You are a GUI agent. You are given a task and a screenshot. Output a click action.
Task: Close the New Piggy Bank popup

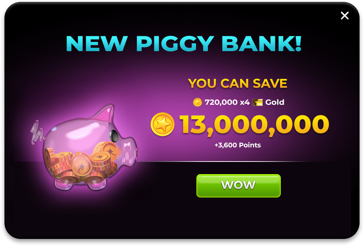344,16
